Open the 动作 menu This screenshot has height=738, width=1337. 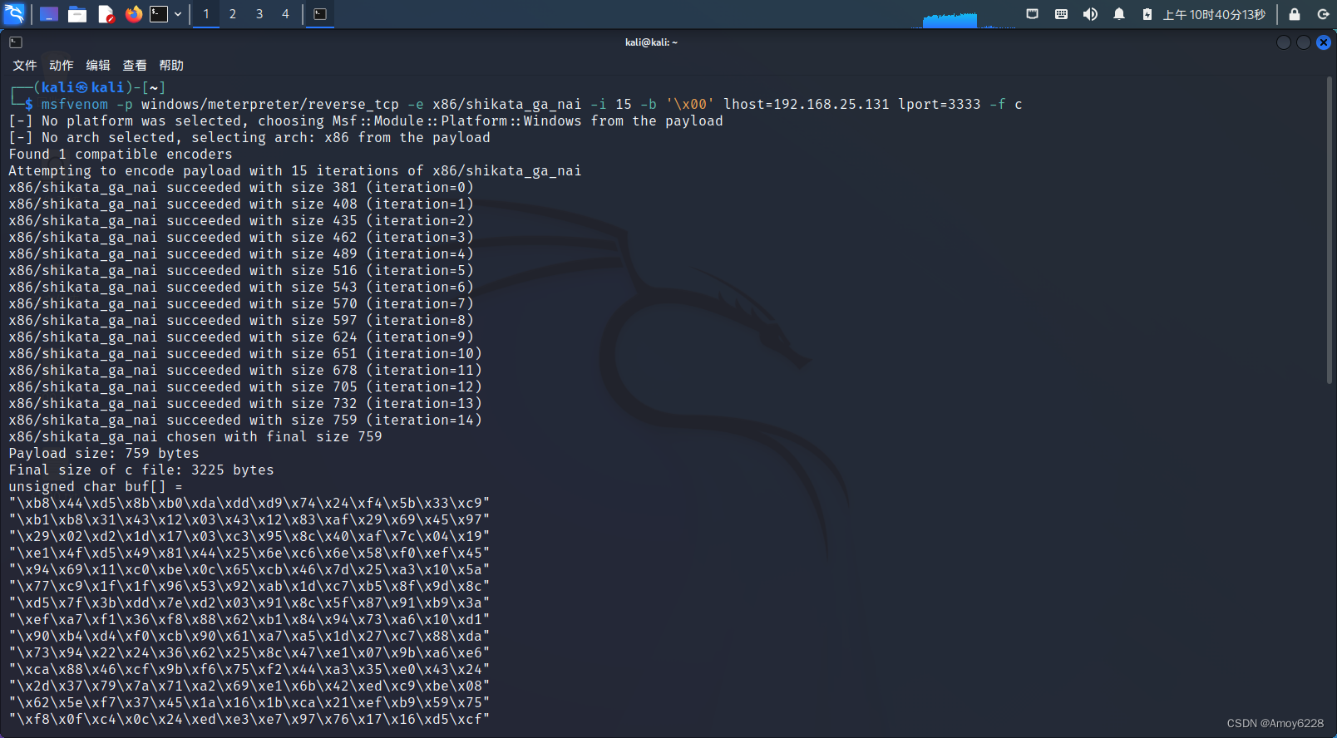(62, 65)
